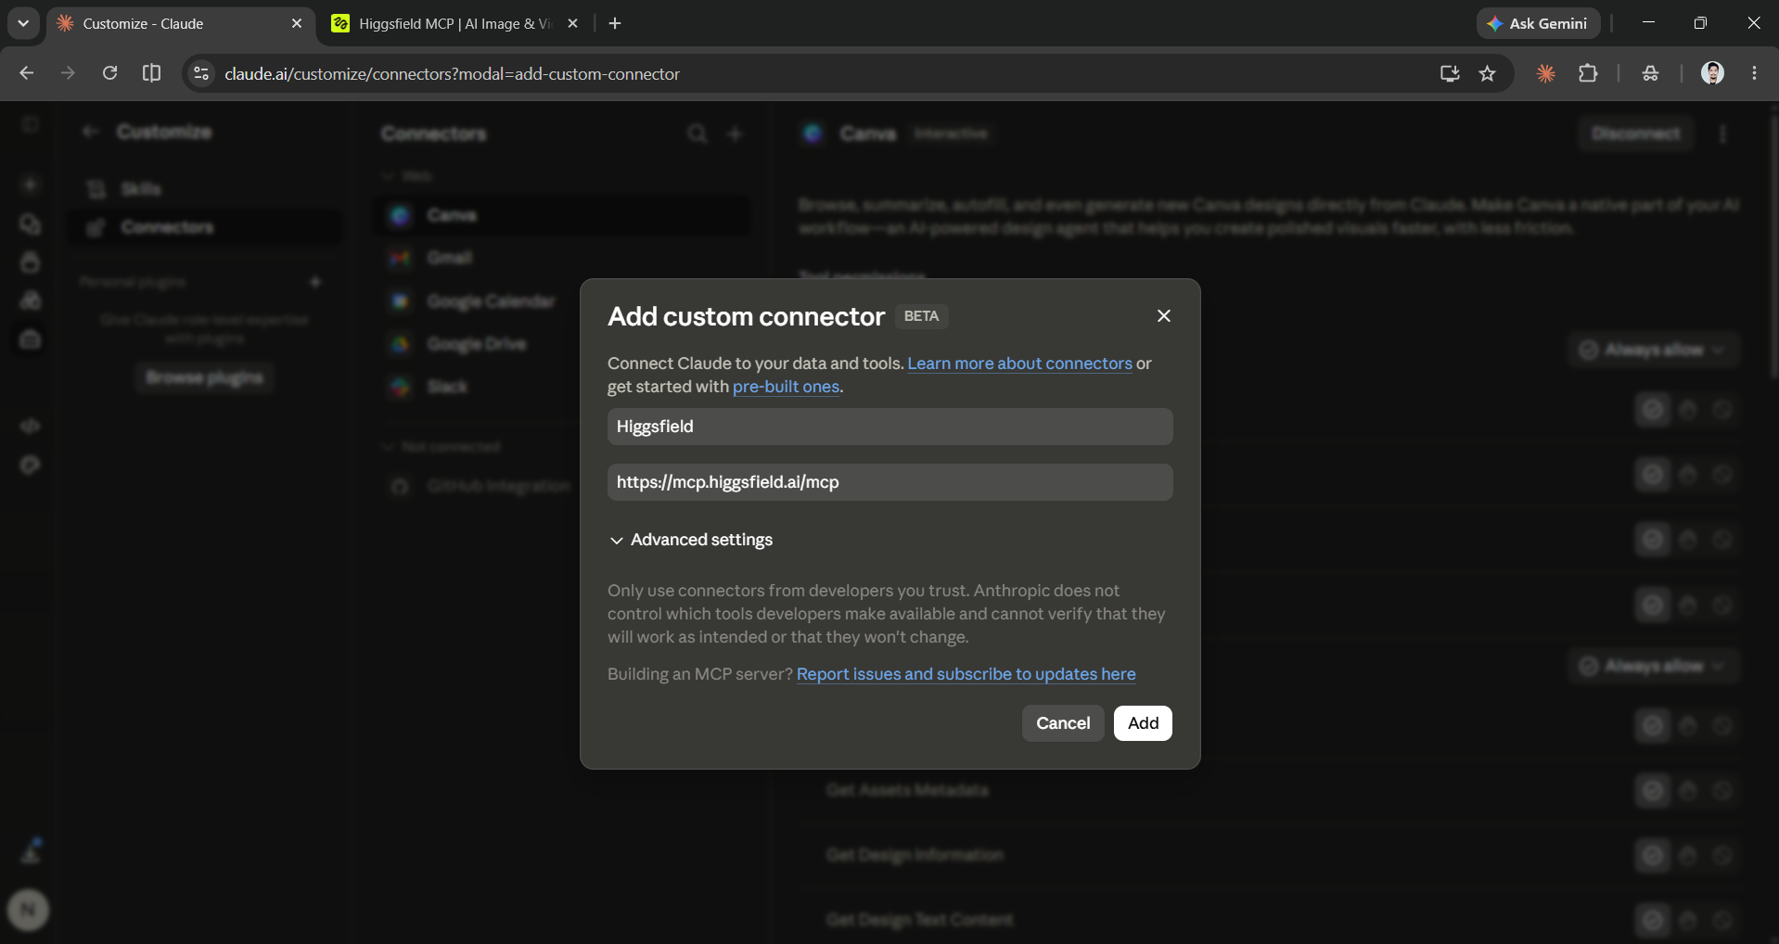This screenshot has width=1779, height=944.
Task: Open the Extensions puzzle icon
Action: click(1588, 73)
